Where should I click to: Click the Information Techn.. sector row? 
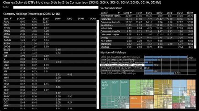tap(147, 16)
